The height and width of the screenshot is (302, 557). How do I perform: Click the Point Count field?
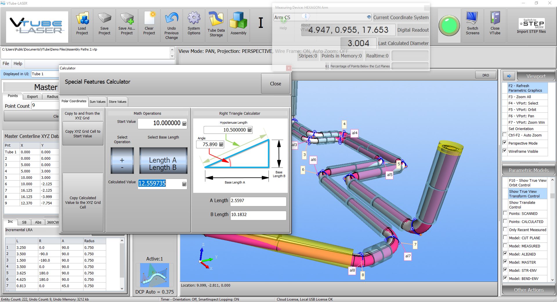pyautogui.click(x=45, y=105)
